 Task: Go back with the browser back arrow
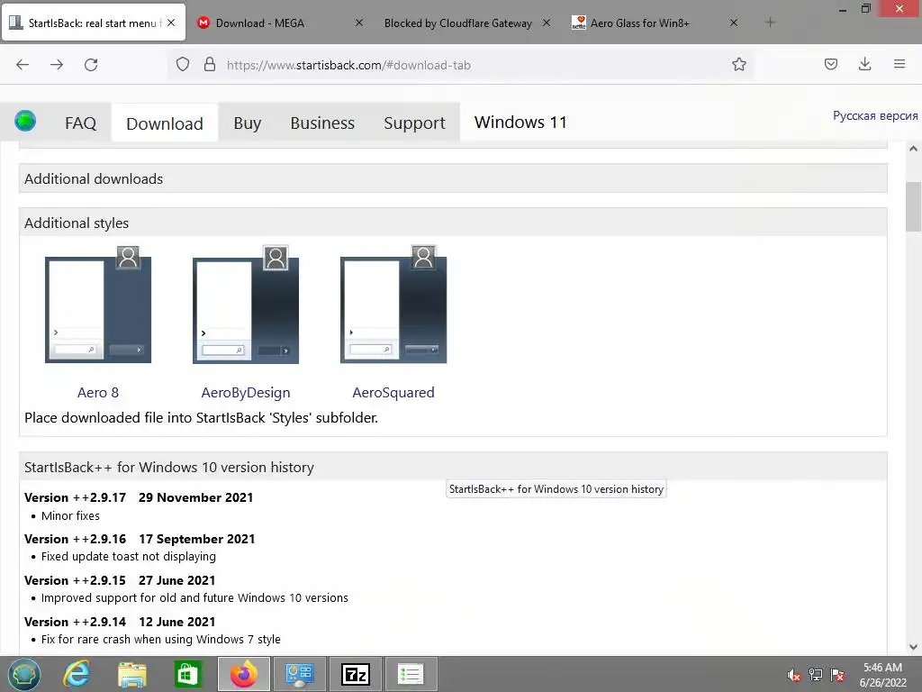pyautogui.click(x=23, y=65)
